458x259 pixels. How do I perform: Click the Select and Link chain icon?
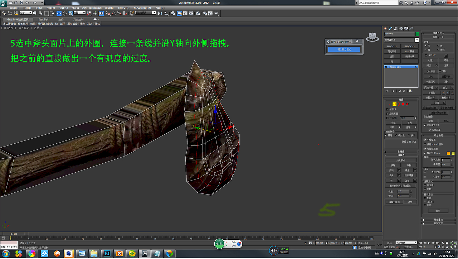tap(4, 13)
